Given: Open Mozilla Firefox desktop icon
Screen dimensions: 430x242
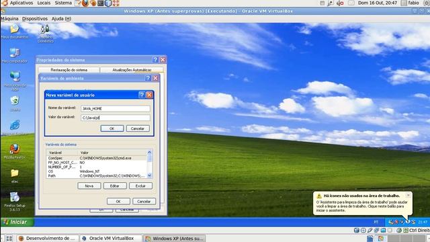Looking at the screenshot, I should click(15, 151).
